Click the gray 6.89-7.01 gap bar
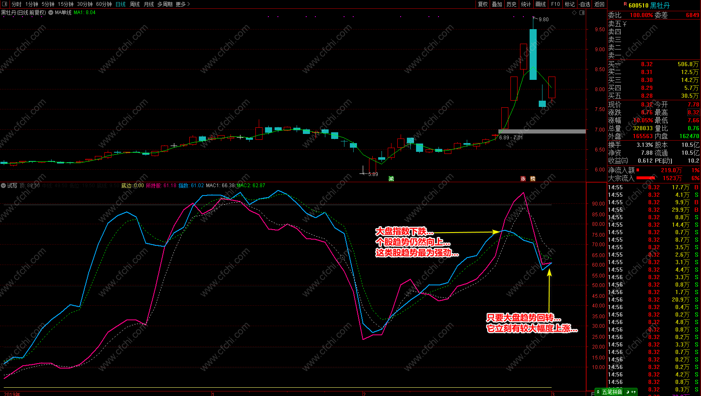Screen dimensions: 701x396 click(542, 131)
